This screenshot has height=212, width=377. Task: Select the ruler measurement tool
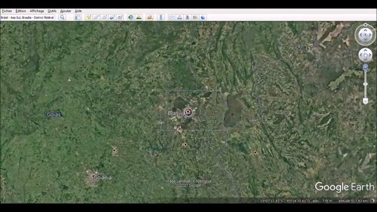click(x=161, y=17)
